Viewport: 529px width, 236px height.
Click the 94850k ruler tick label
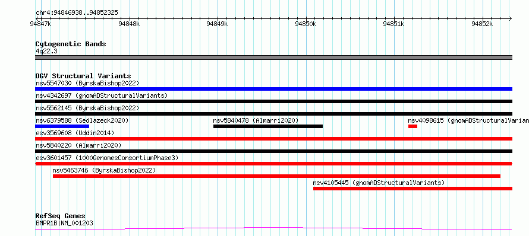(306, 24)
